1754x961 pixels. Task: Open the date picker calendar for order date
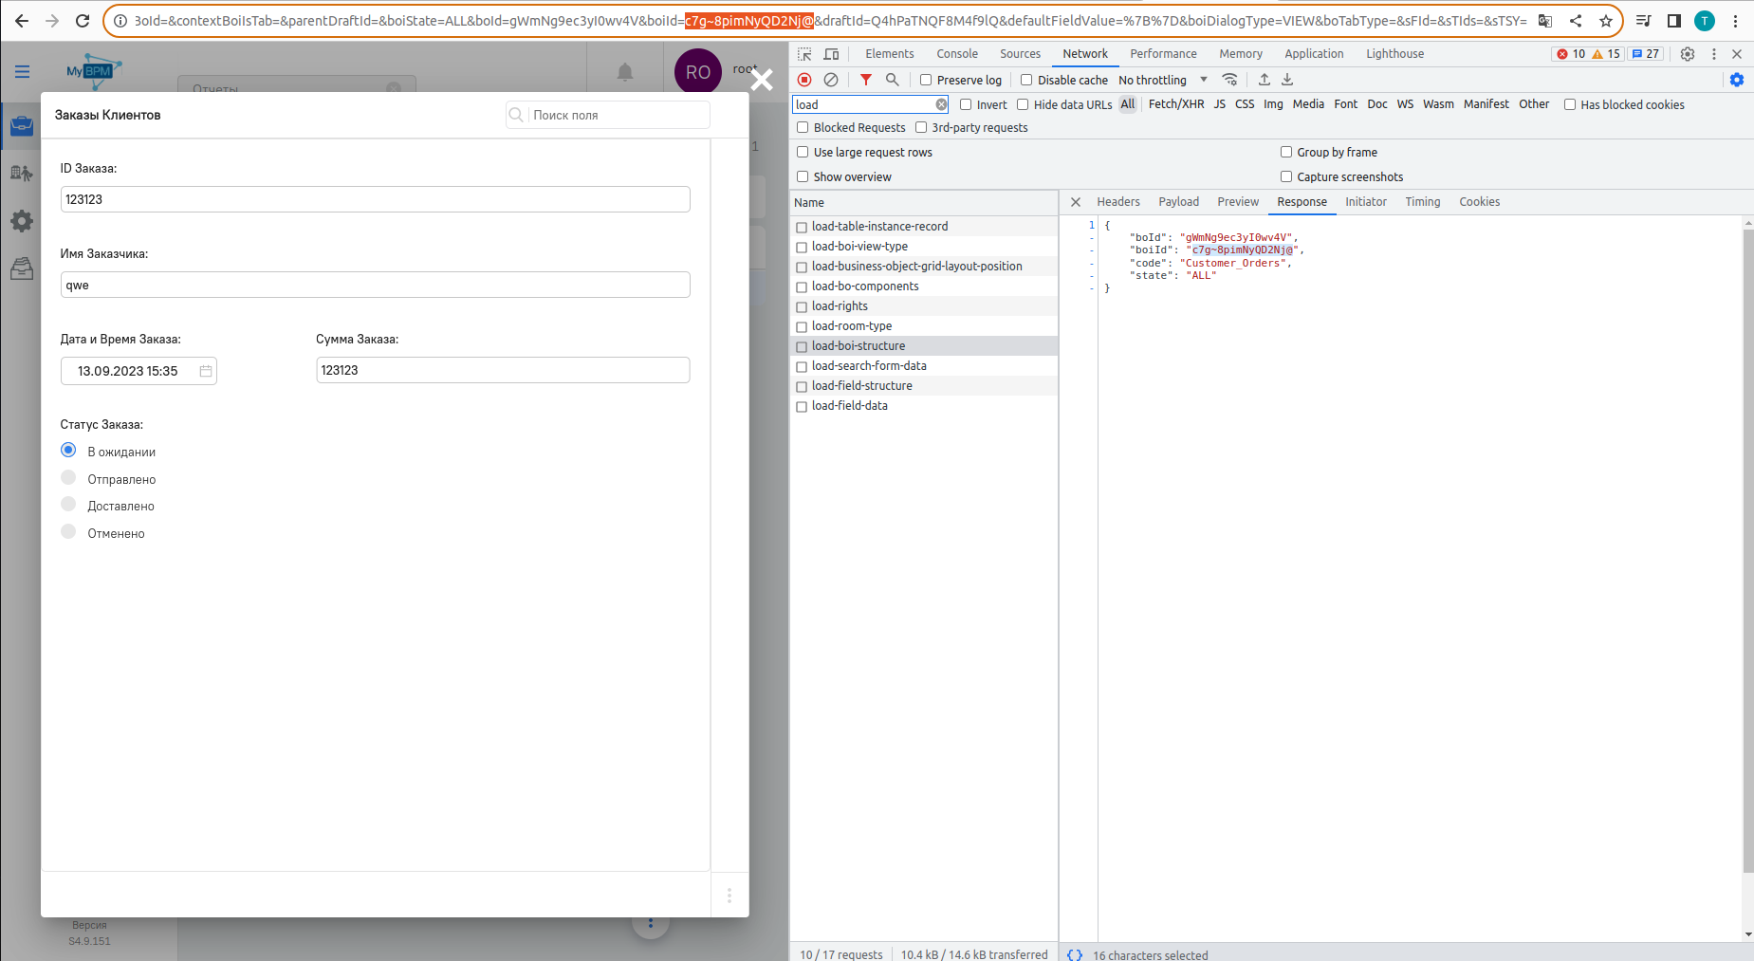pos(206,371)
